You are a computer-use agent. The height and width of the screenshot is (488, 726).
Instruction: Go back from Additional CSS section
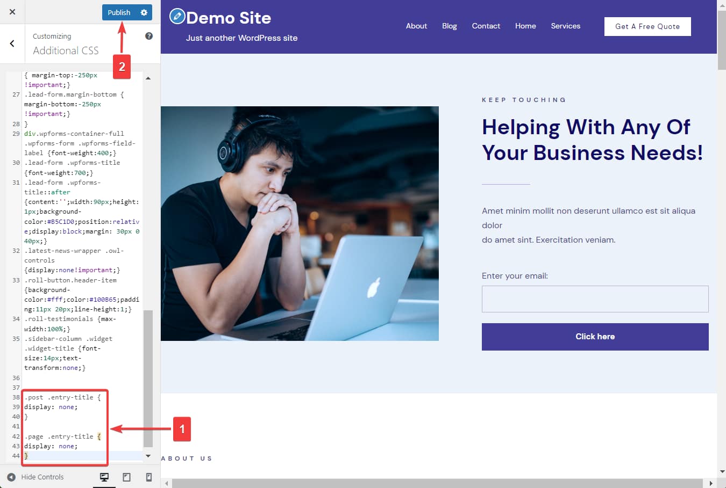pyautogui.click(x=12, y=43)
